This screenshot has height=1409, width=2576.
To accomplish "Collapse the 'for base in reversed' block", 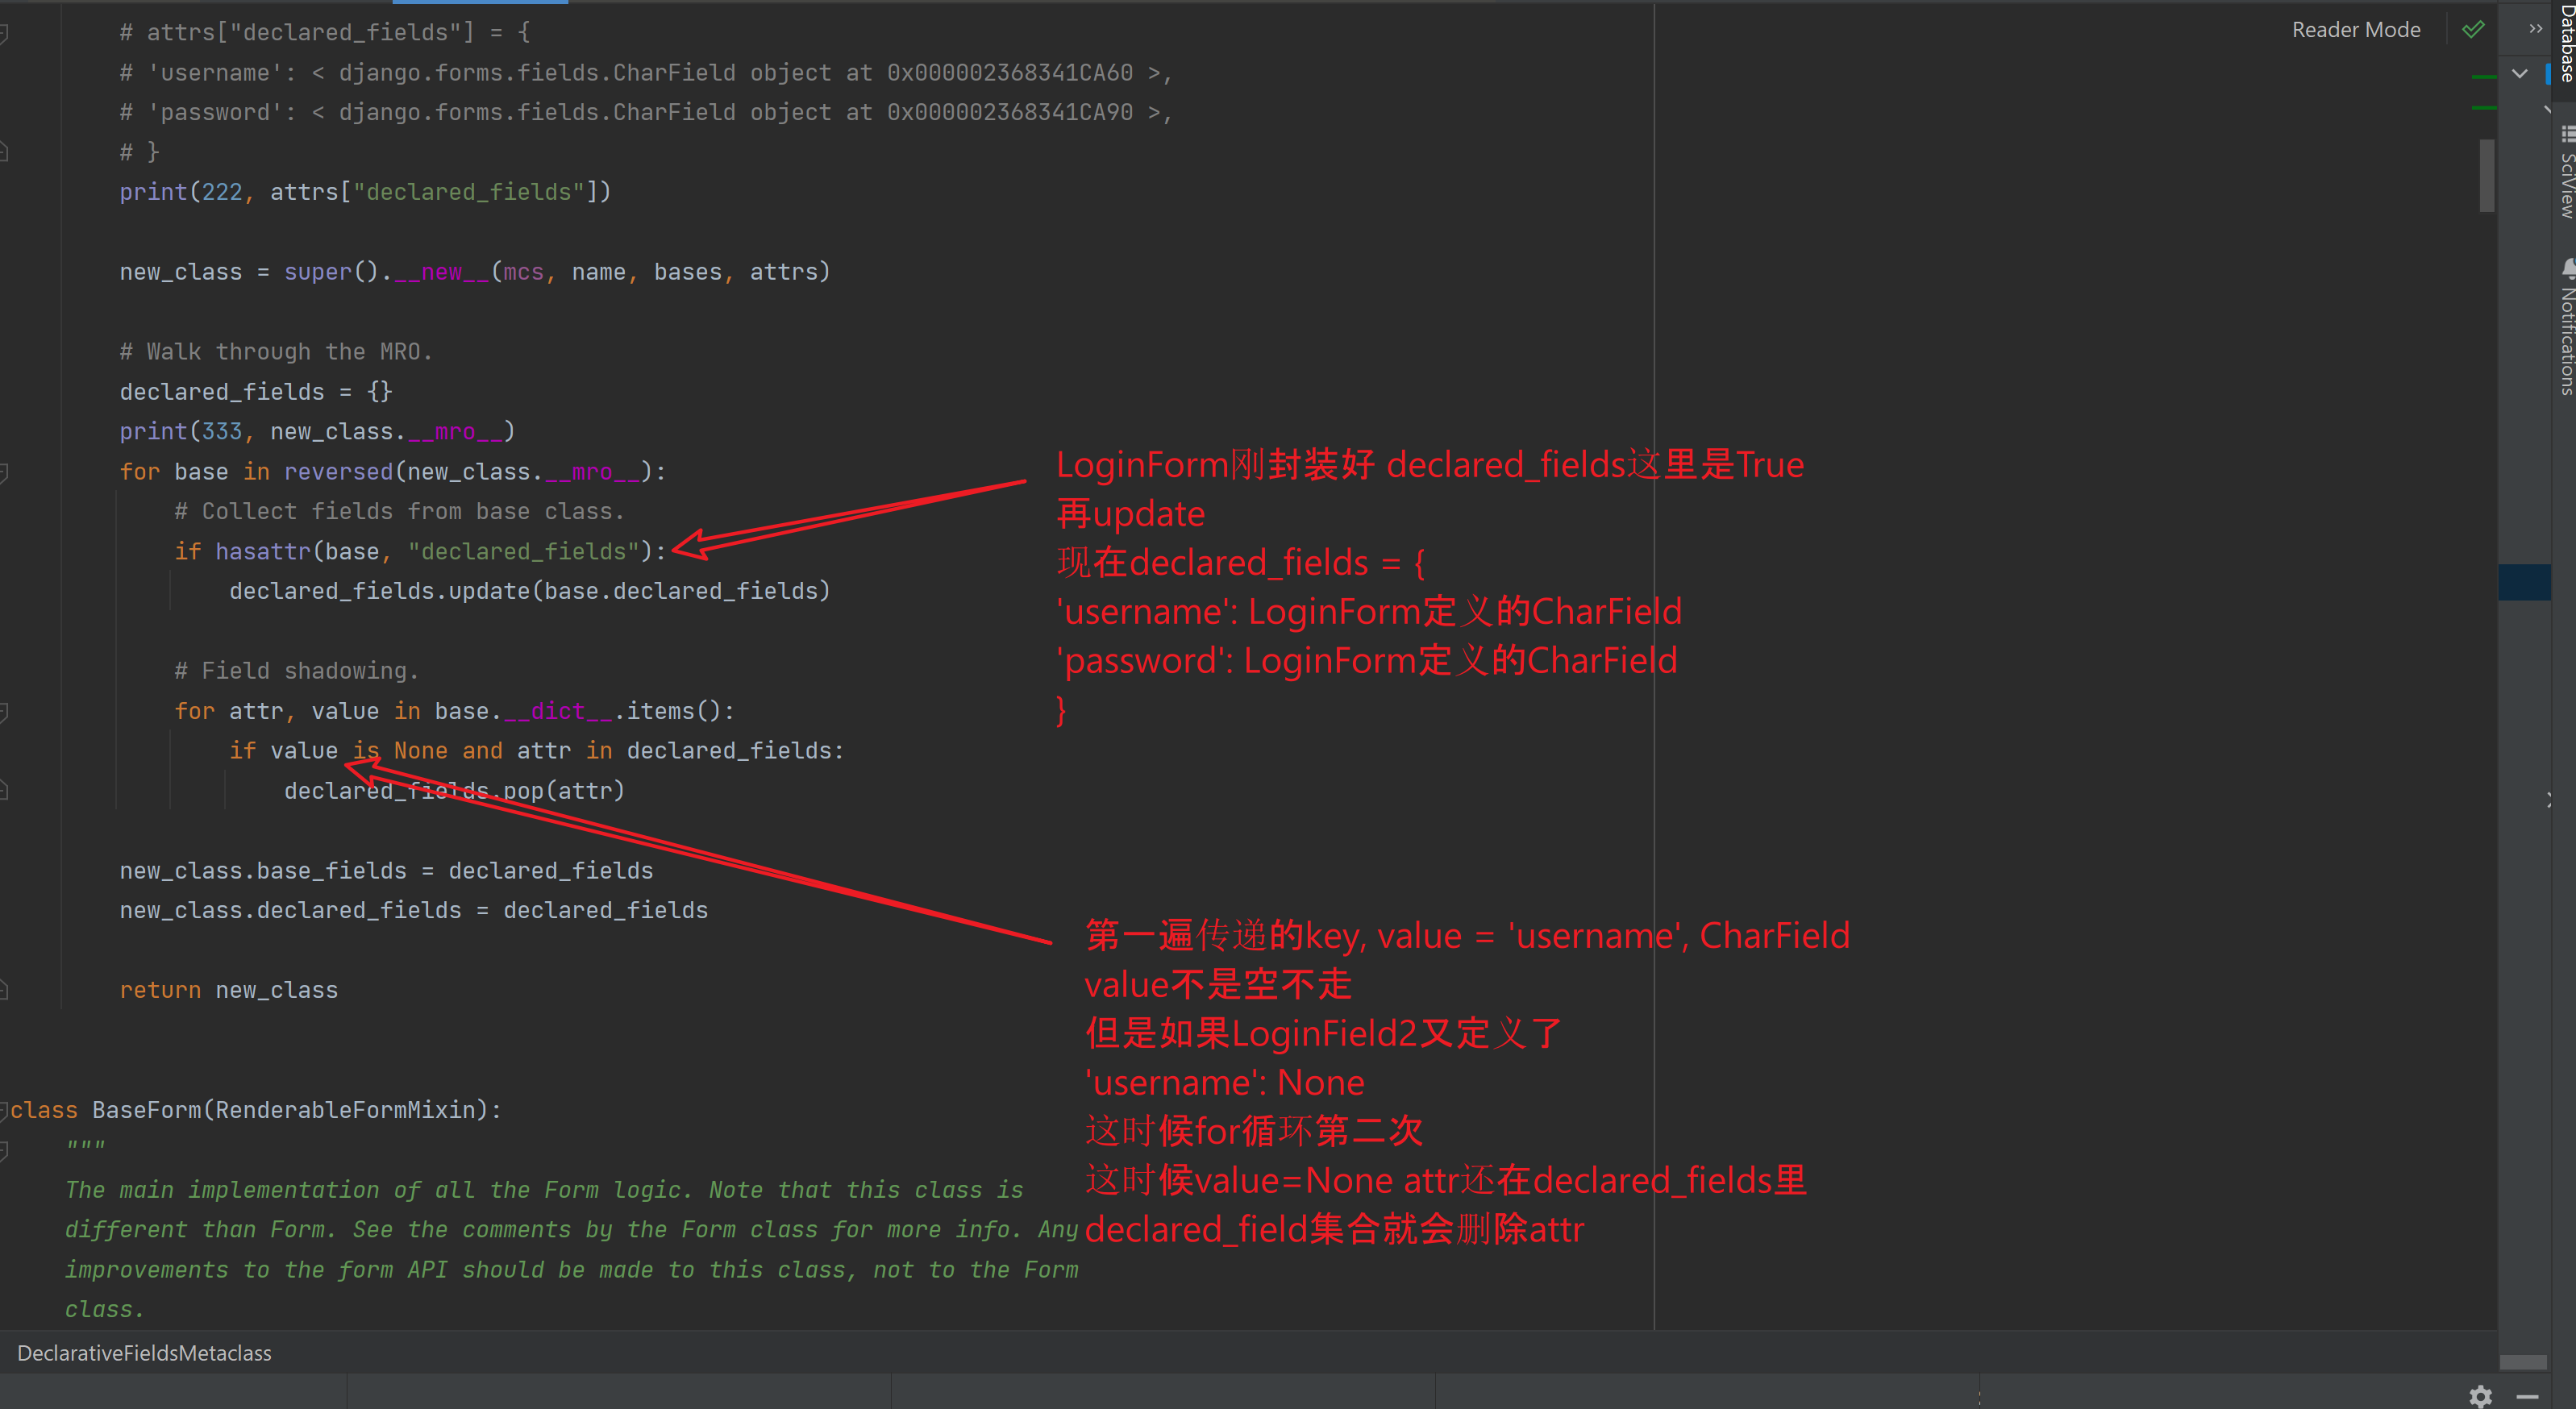I will 4,472.
